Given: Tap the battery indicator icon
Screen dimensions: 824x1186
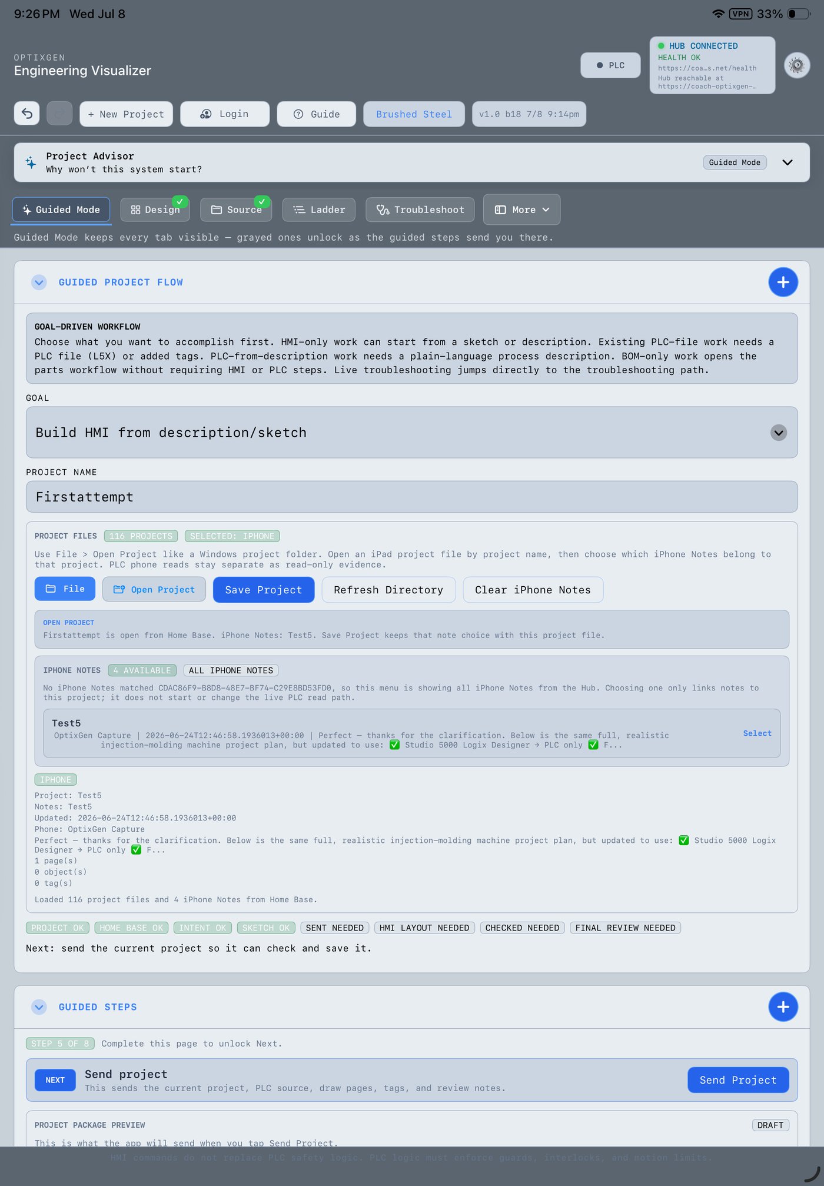Looking at the screenshot, I should 799,14.
